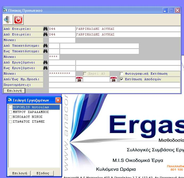Viewport: 184px width, 178px height.
Task: Click Από Υποκατάστημα description field
Action: (99, 46)
